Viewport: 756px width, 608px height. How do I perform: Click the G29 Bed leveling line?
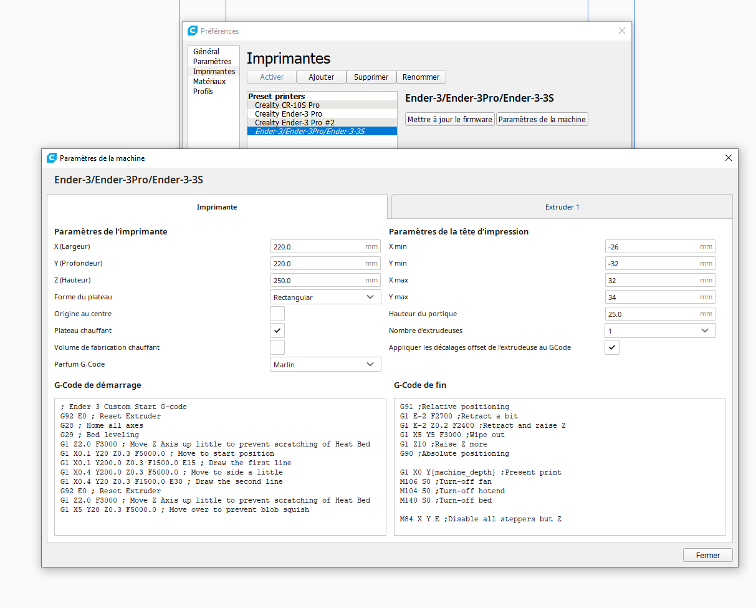(x=100, y=435)
